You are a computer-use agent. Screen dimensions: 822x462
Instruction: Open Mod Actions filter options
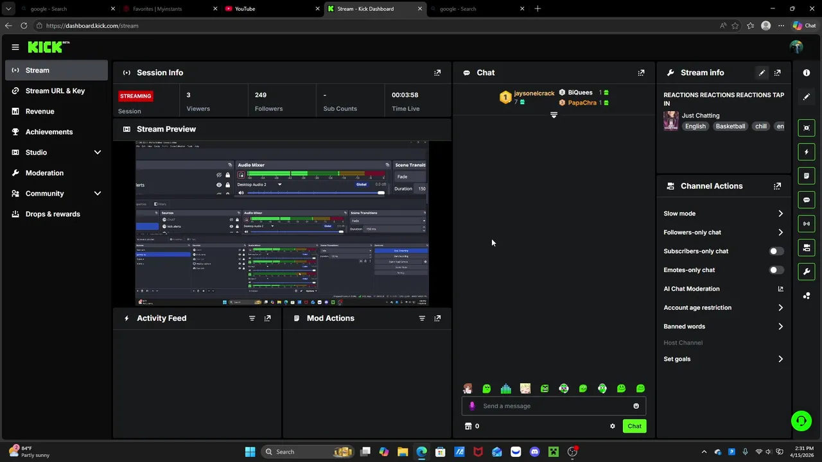[x=422, y=318]
